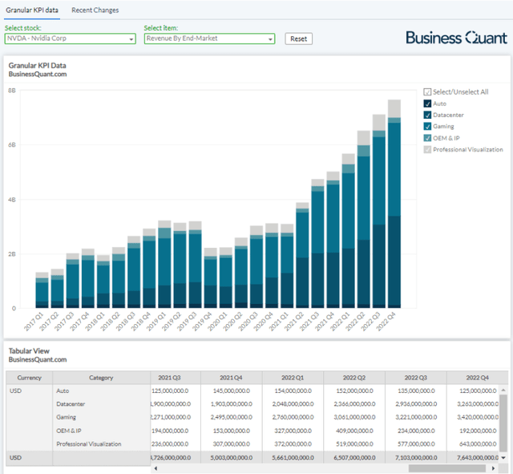Click BusinessQuant.com under Tabular View
Viewport: 513px width, 474px height.
coord(37,360)
